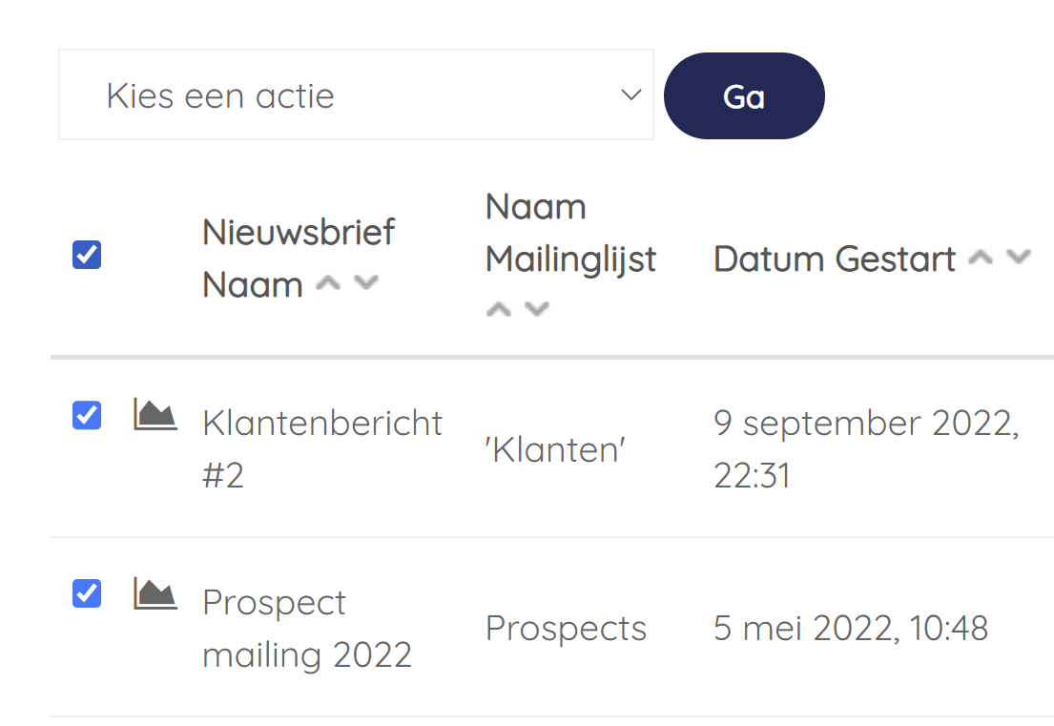Sort Nieuwsbrief Naam ascending with up arrow

pos(328,283)
